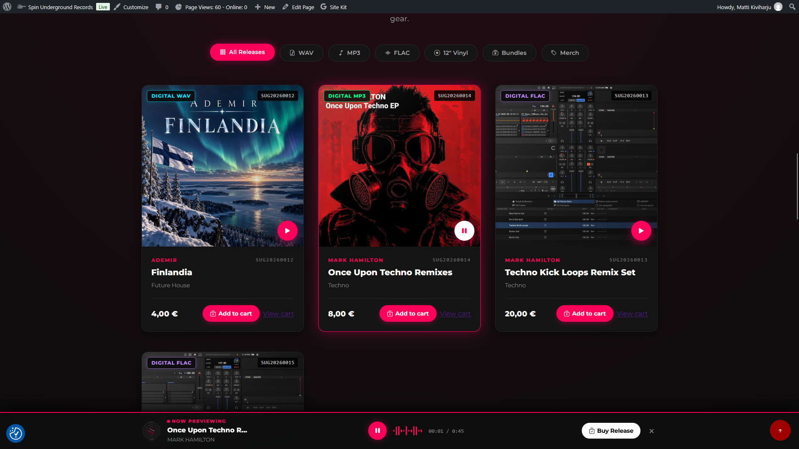Add Once Upon Techno Remixes to cart

(408, 313)
